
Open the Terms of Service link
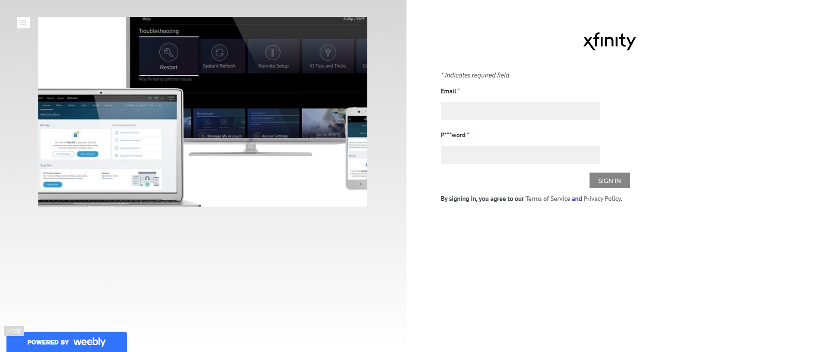548,199
